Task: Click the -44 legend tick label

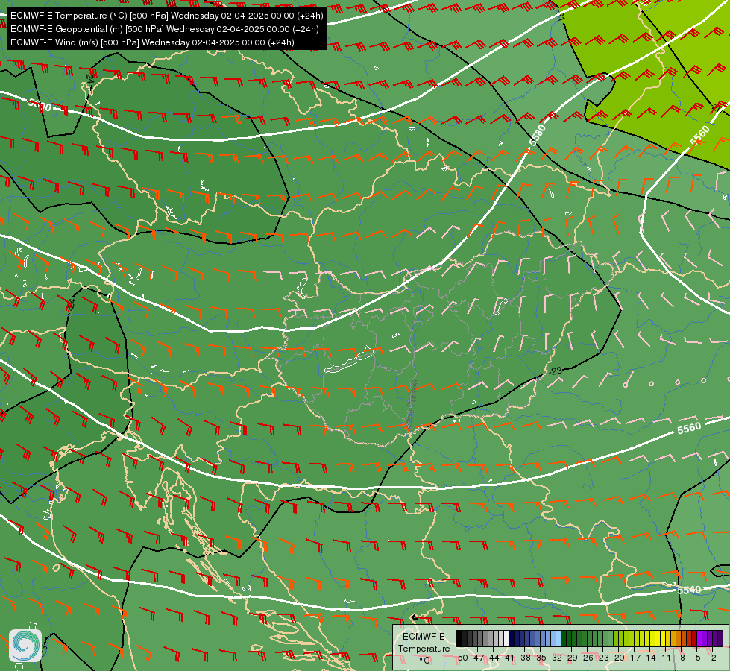Action: (x=493, y=658)
